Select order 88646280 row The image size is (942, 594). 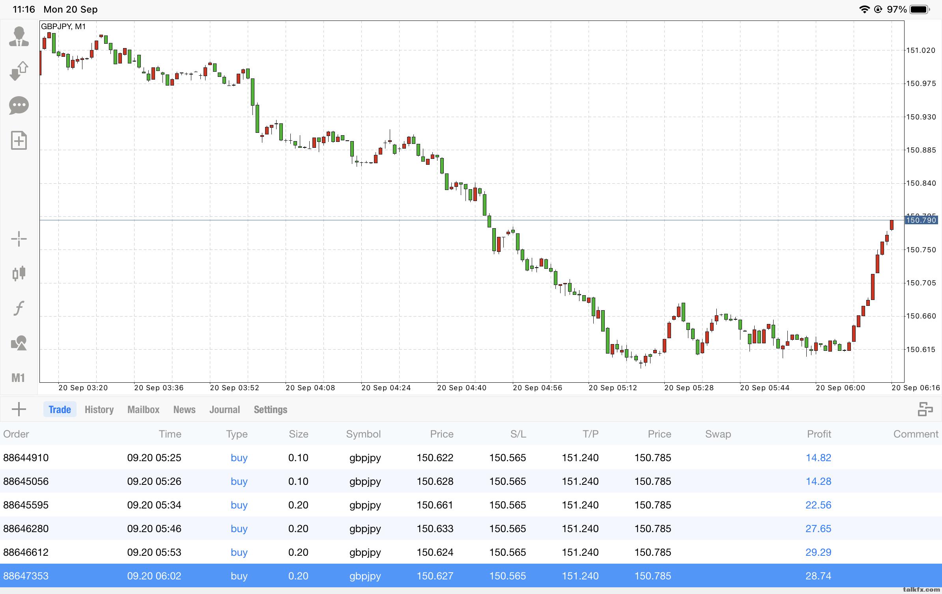[x=471, y=528]
